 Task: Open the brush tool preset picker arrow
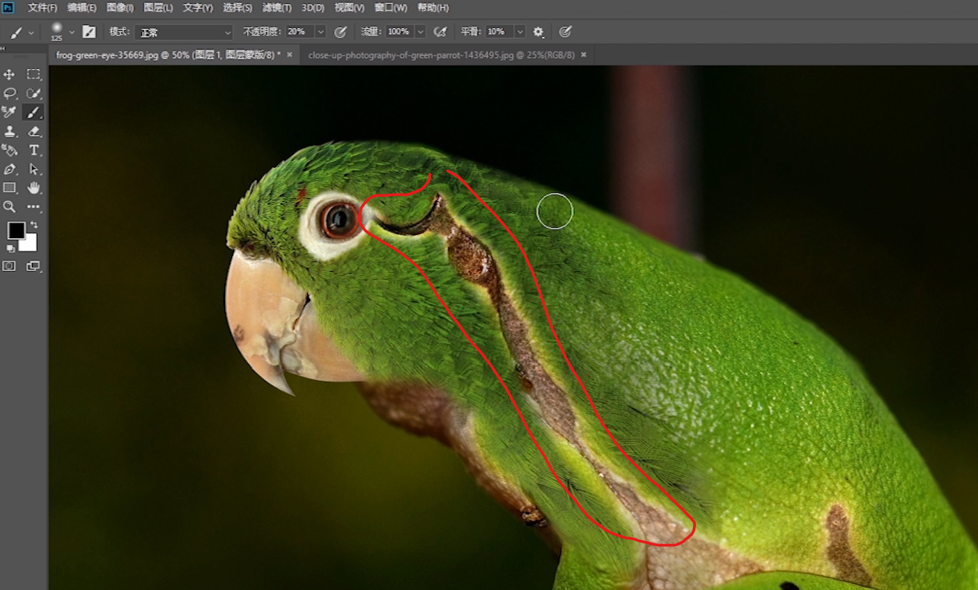coord(31,33)
